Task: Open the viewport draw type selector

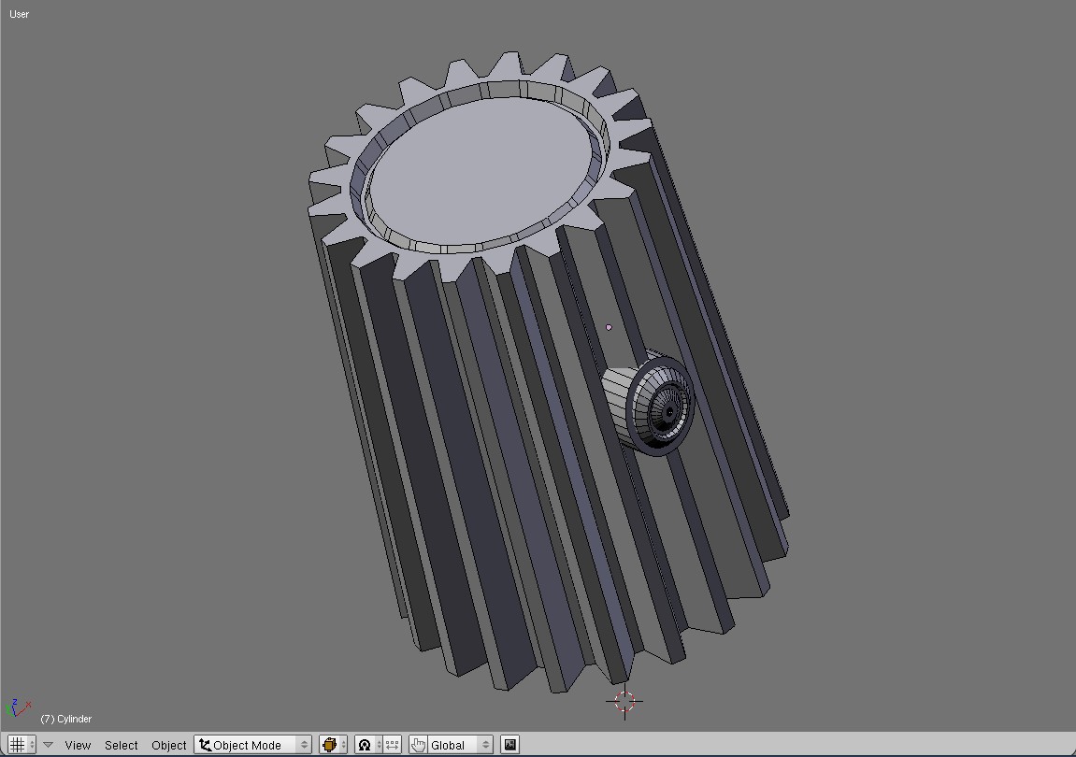Action: point(334,745)
